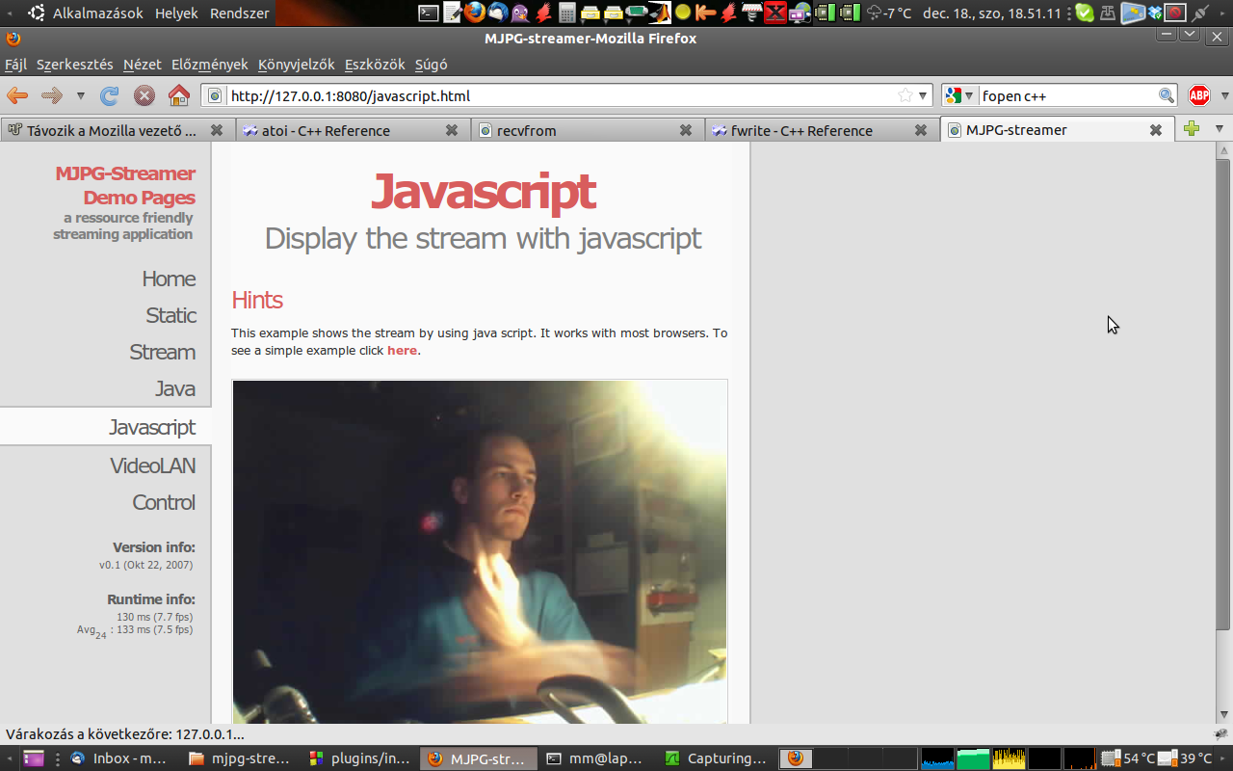This screenshot has width=1233, height=771.
Task: Click the site identity icon in the address bar
Action: (215, 95)
